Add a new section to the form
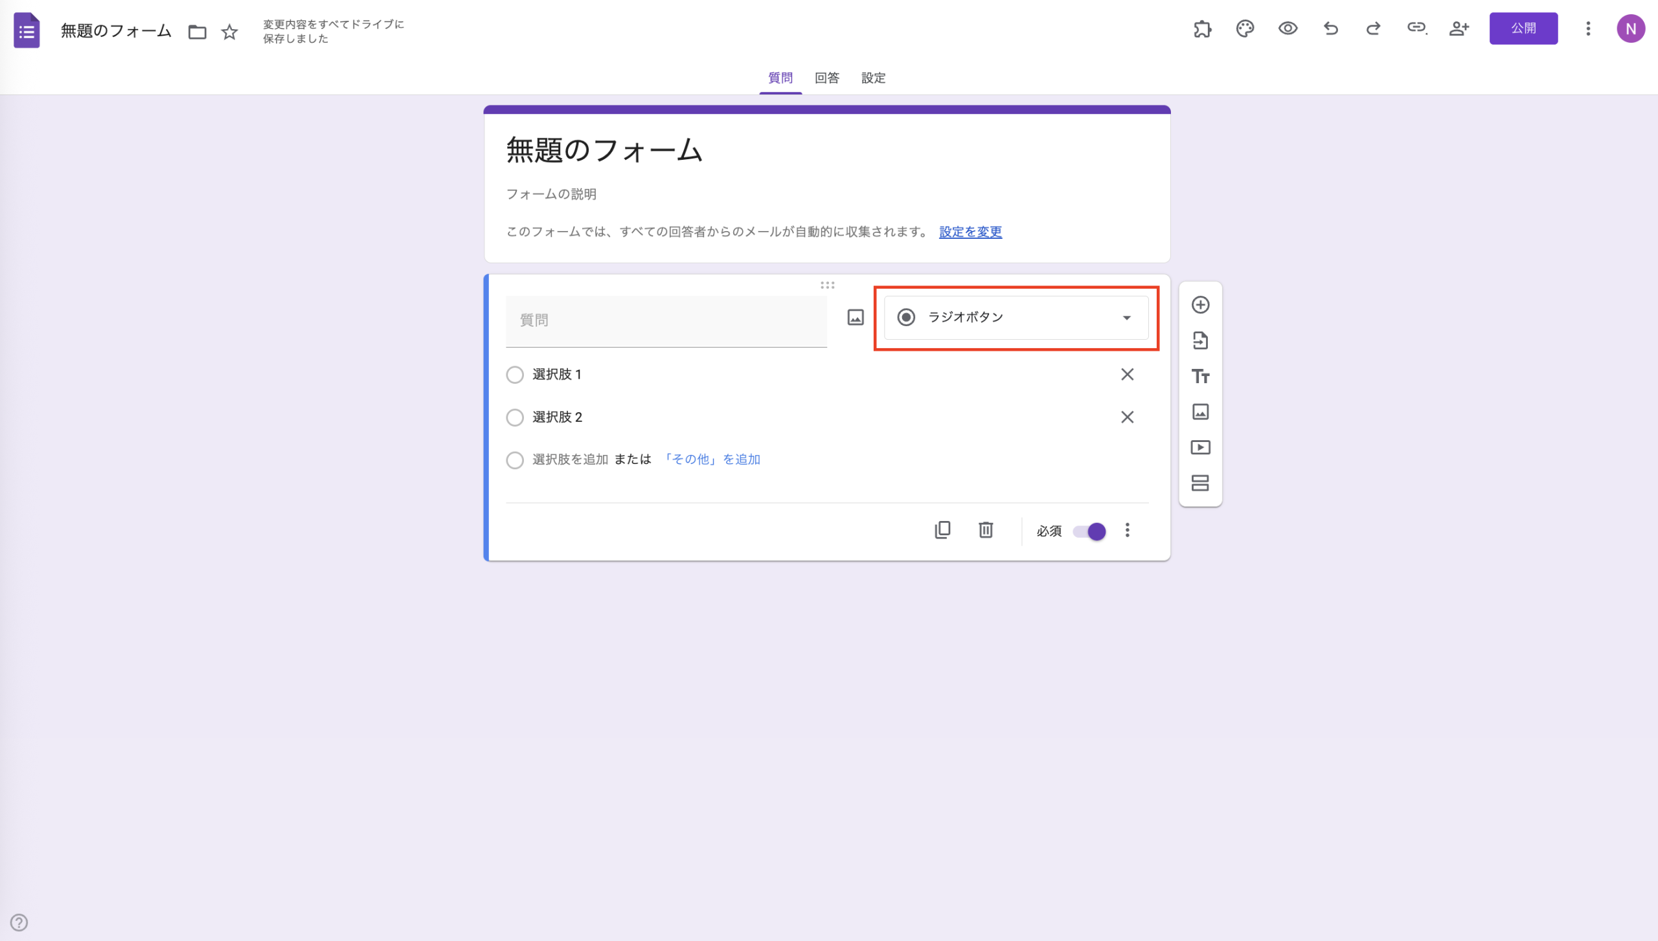The image size is (1658, 941). tap(1201, 483)
